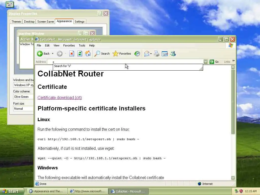
Task: Click the green Go arrow button
Action: click(212, 62)
